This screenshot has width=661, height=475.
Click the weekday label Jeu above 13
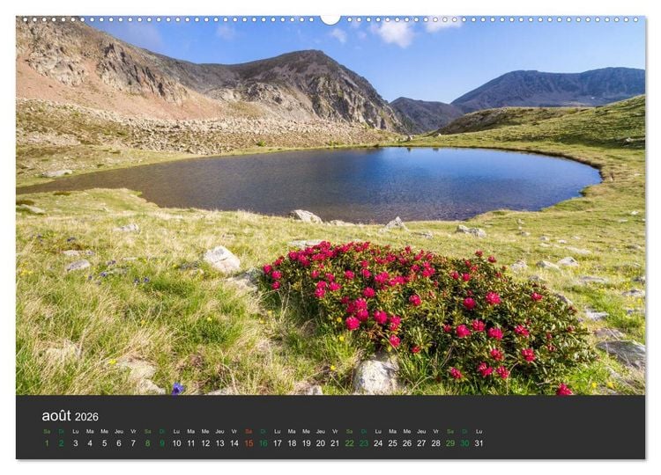pyautogui.click(x=219, y=431)
